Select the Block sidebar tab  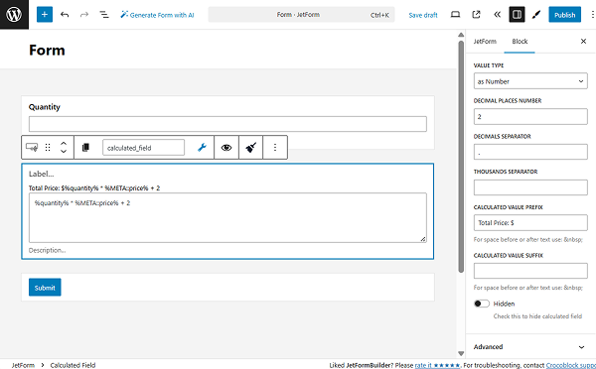click(x=520, y=41)
